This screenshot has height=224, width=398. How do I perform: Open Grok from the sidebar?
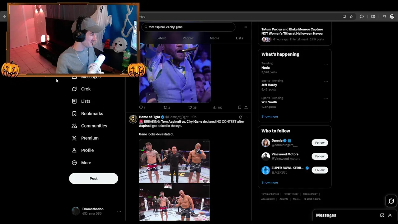(x=81, y=89)
